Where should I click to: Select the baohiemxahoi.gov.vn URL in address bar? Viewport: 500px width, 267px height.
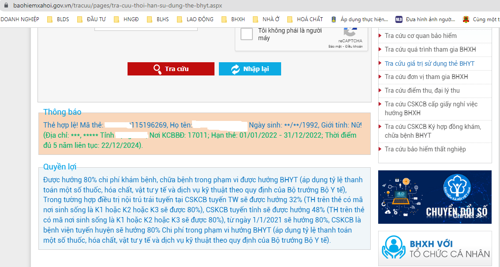coord(118,6)
